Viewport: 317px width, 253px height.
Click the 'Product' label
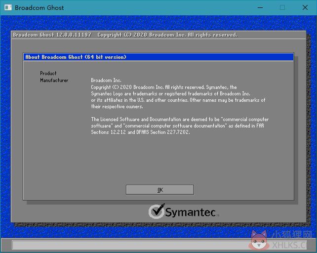(48, 73)
